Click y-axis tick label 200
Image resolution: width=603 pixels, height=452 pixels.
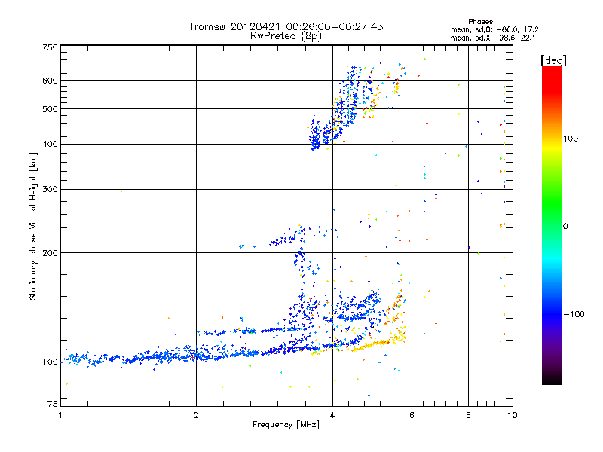coord(50,253)
